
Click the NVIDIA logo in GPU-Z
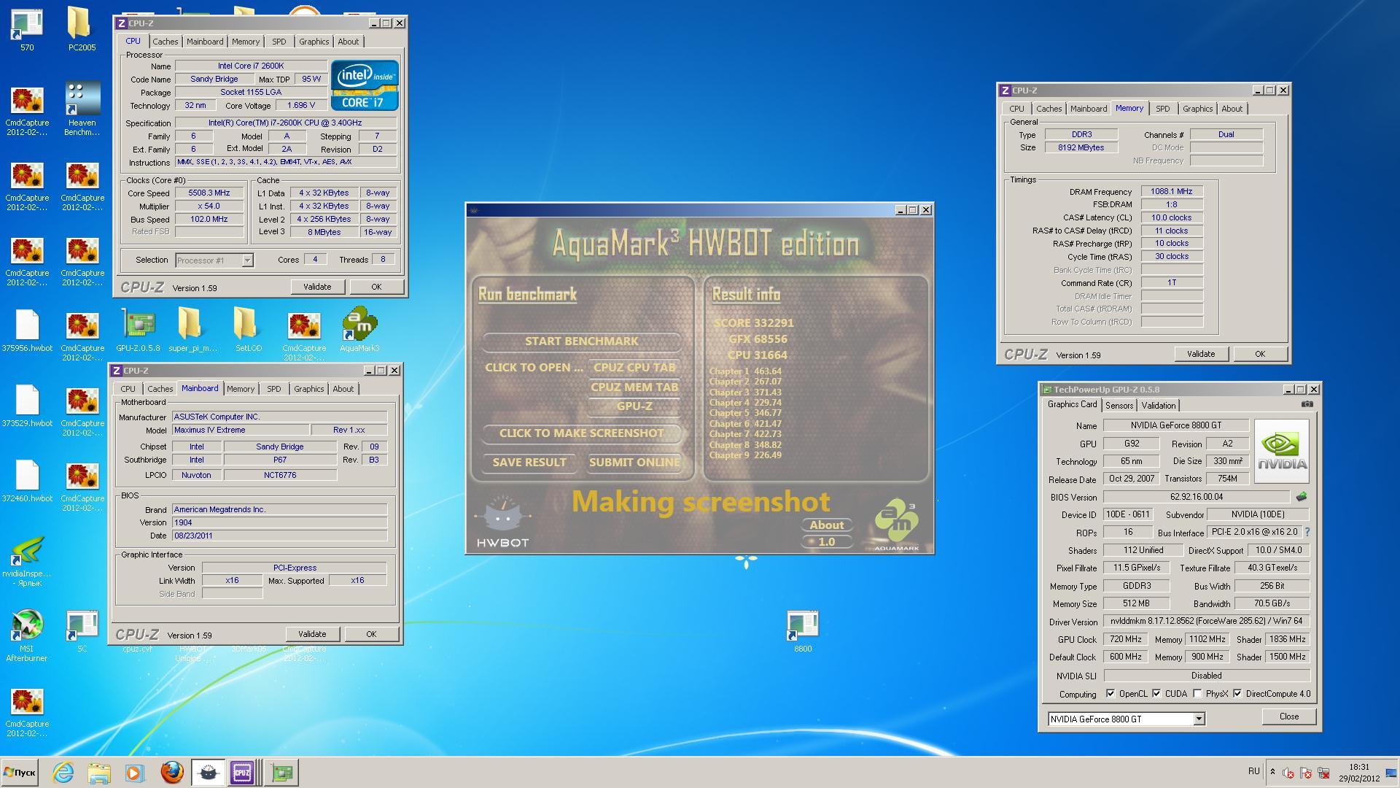[1282, 451]
